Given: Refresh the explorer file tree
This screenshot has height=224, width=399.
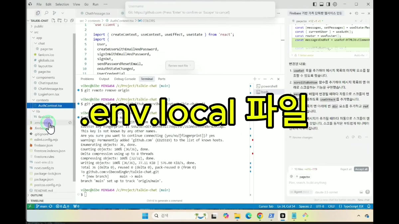Looking at the screenshot, I should click(66, 21).
